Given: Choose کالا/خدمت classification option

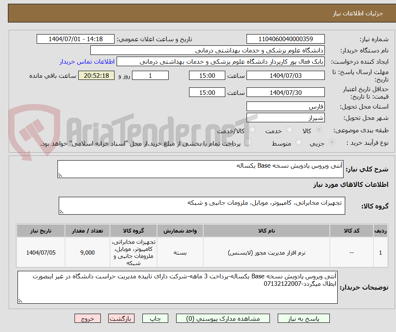Looking at the screenshot, I should coord(252,129).
